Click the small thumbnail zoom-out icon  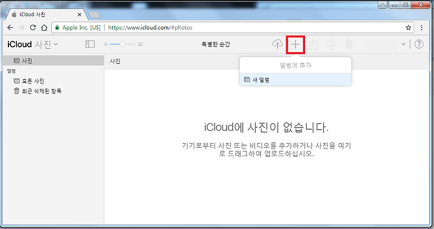click(105, 44)
